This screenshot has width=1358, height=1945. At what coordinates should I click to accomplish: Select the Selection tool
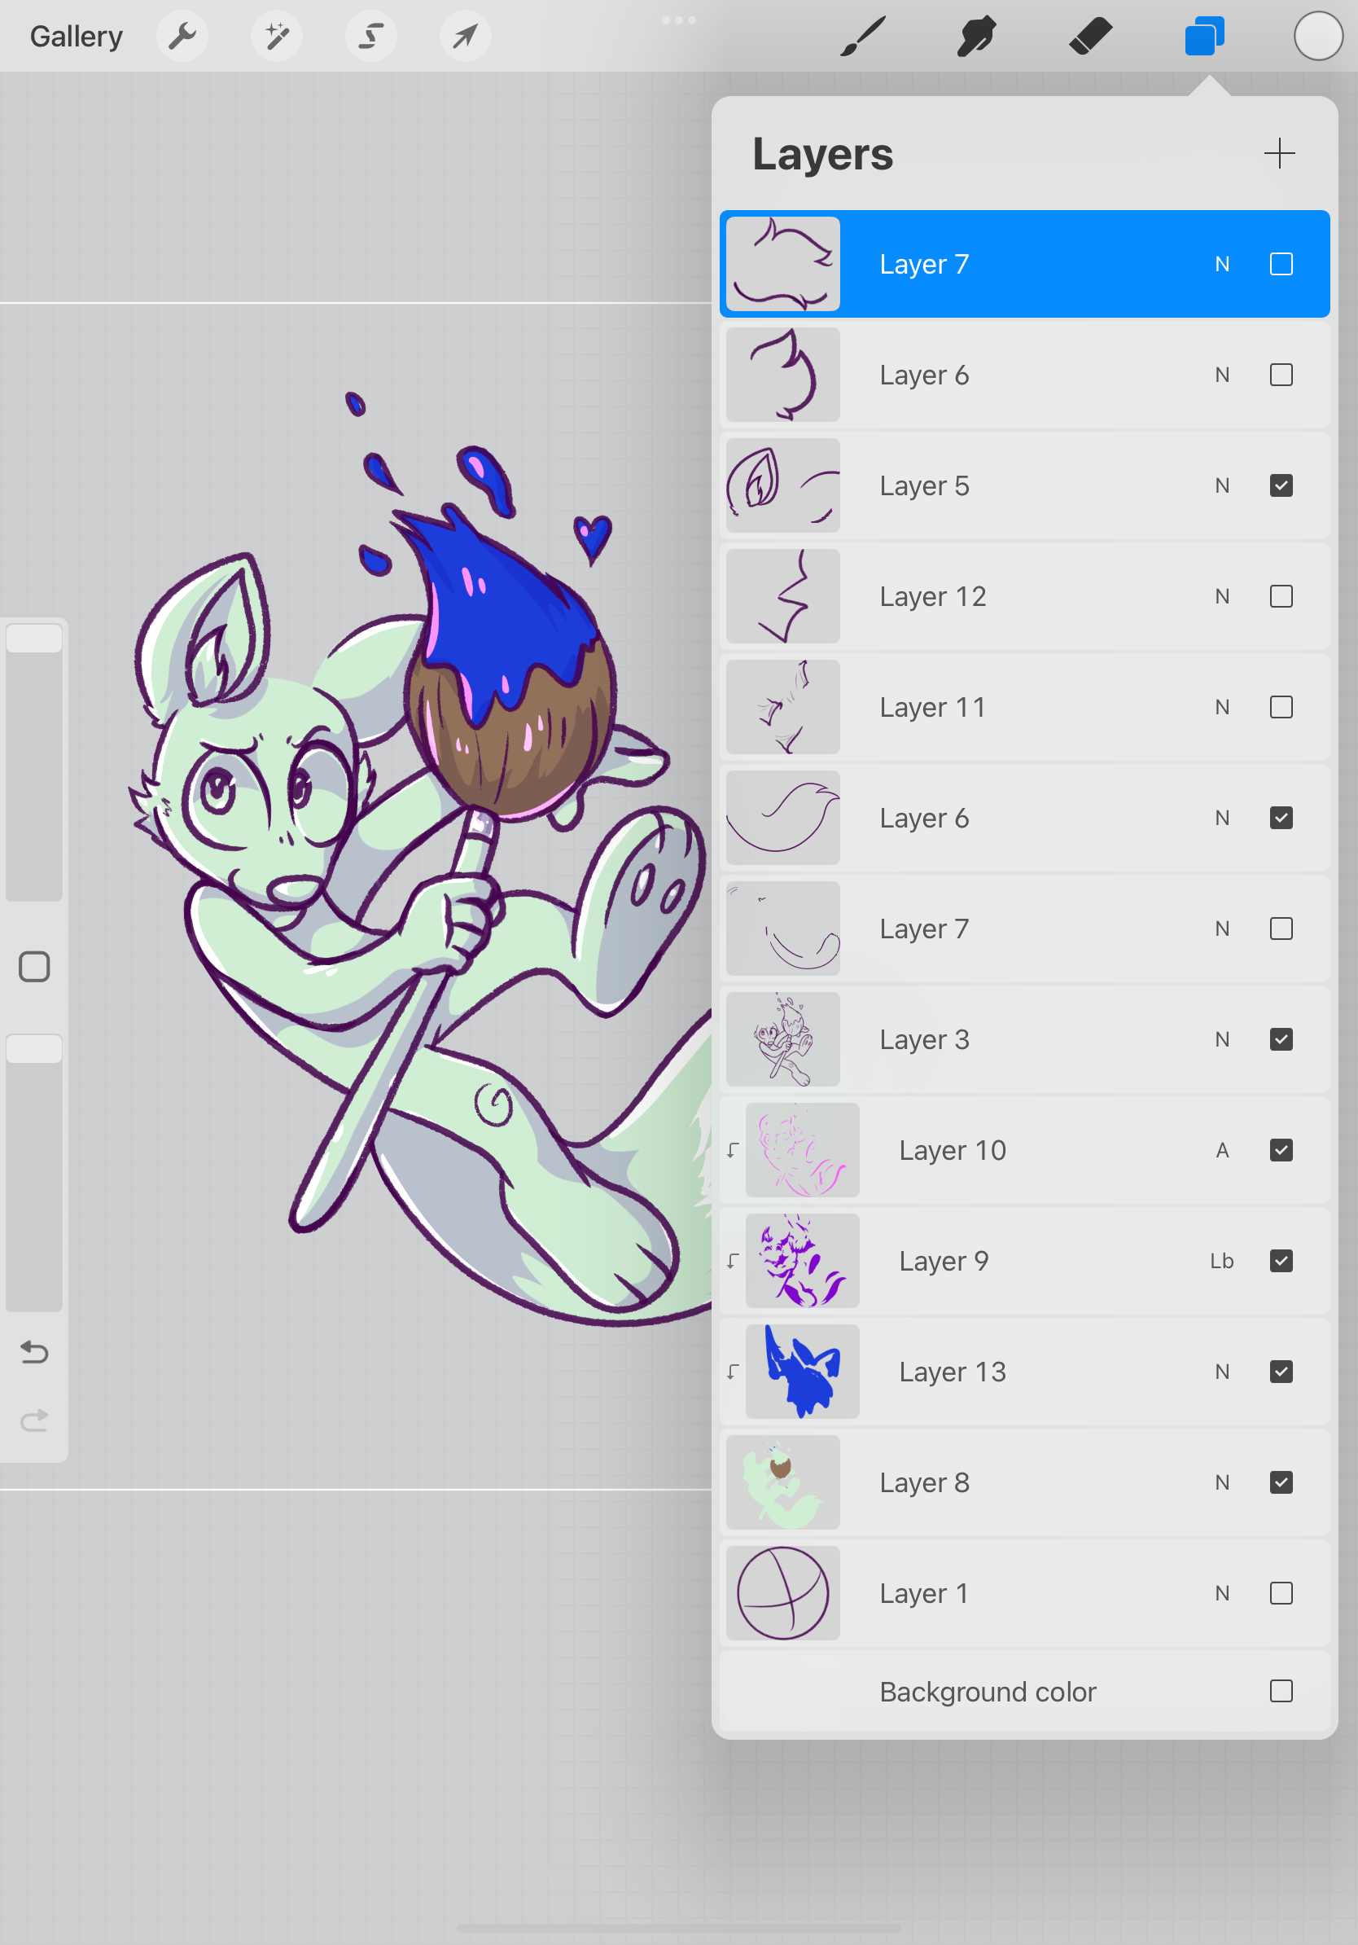tap(370, 36)
